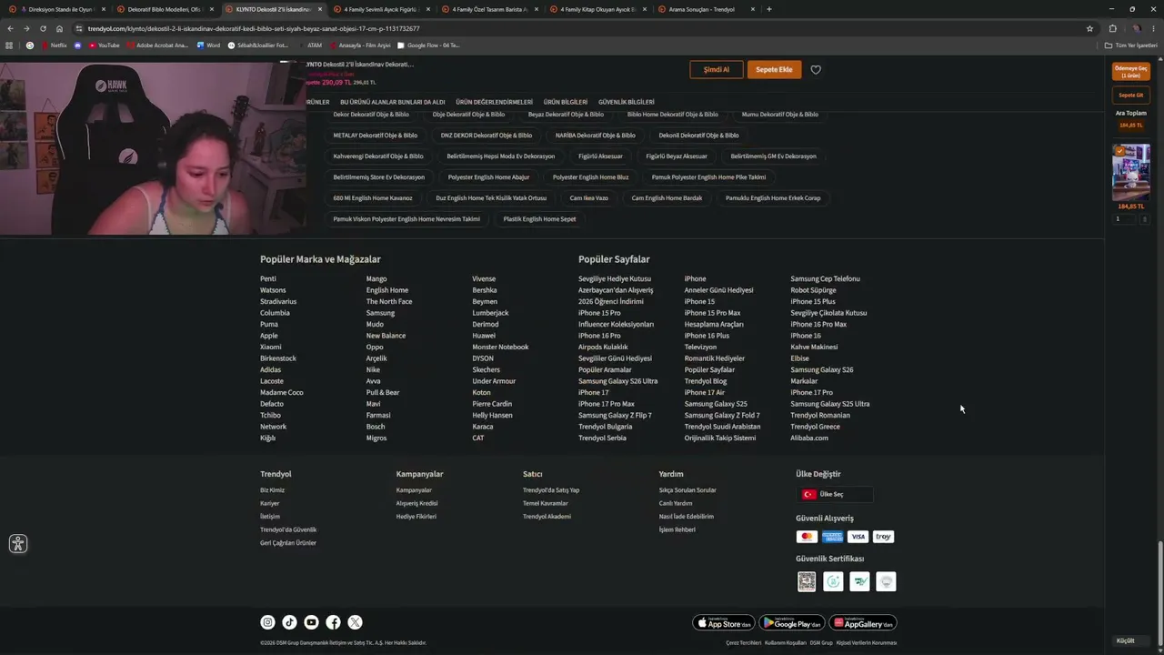
Task: Toggle the selected checkbox on the cart item
Action: [1119, 151]
